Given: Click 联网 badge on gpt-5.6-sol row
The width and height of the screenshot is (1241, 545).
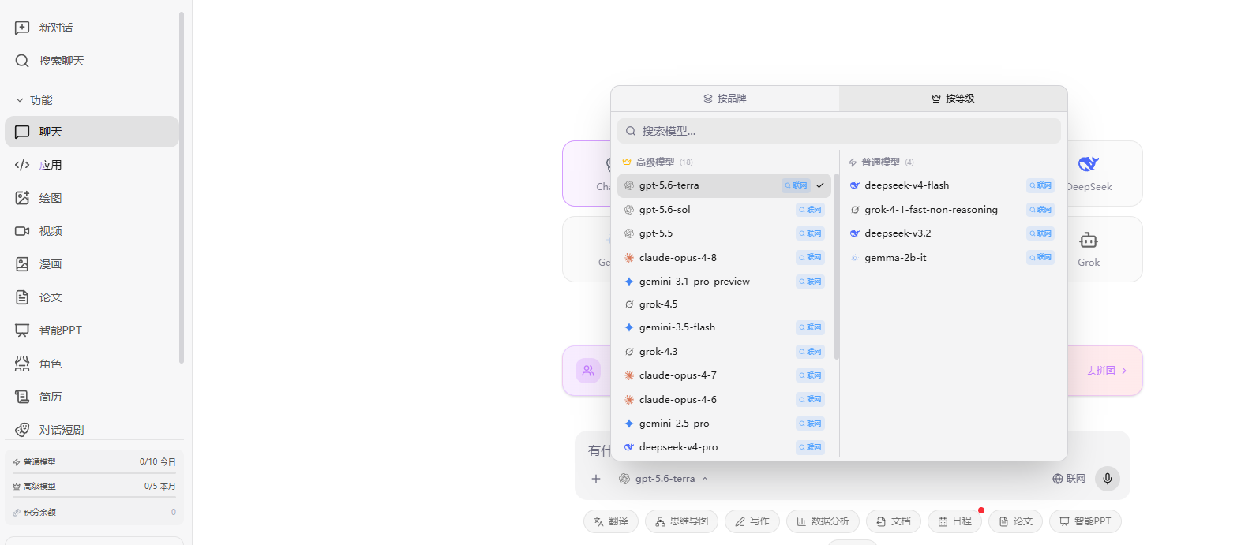Looking at the screenshot, I should pos(810,210).
